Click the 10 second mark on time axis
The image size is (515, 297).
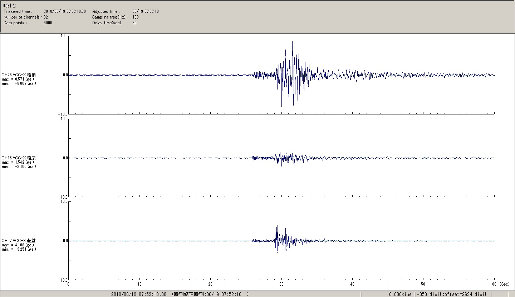click(x=139, y=285)
